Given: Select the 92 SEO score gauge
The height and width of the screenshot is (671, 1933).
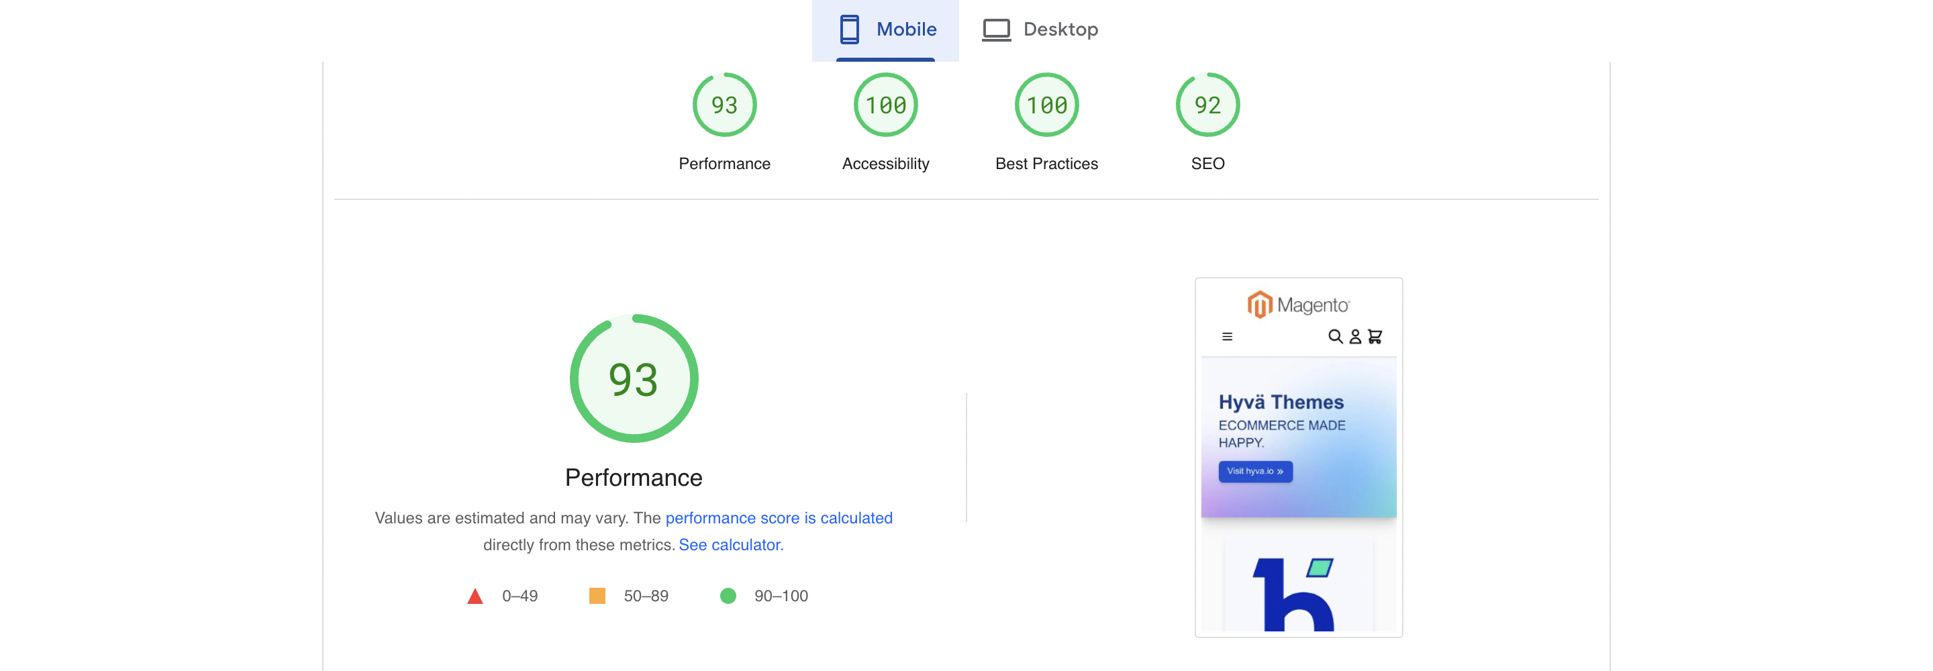Looking at the screenshot, I should point(1207,105).
